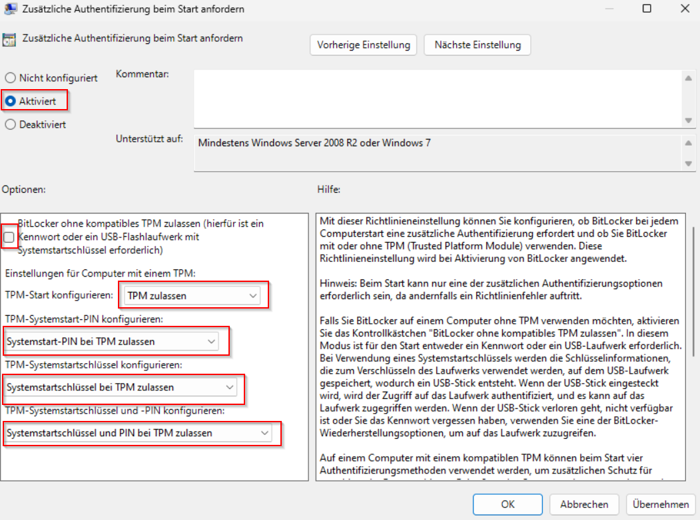Click the 'Optionen:' label
Viewport: 700px width, 520px height.
tap(24, 190)
